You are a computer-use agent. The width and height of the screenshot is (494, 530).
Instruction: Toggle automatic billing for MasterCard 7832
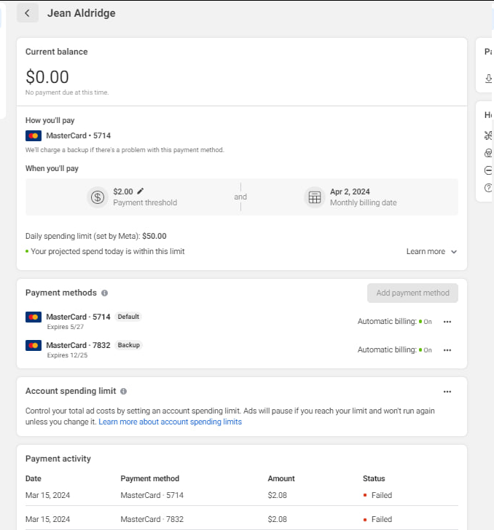425,349
